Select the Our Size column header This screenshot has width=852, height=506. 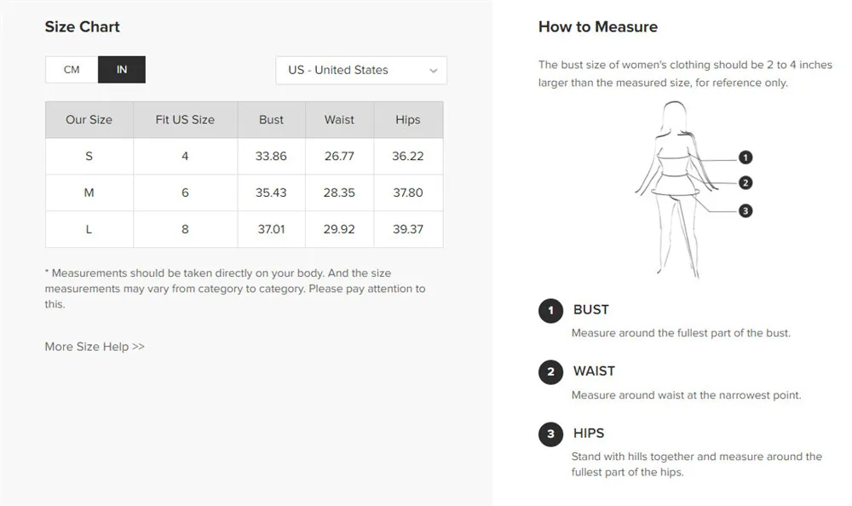[89, 119]
